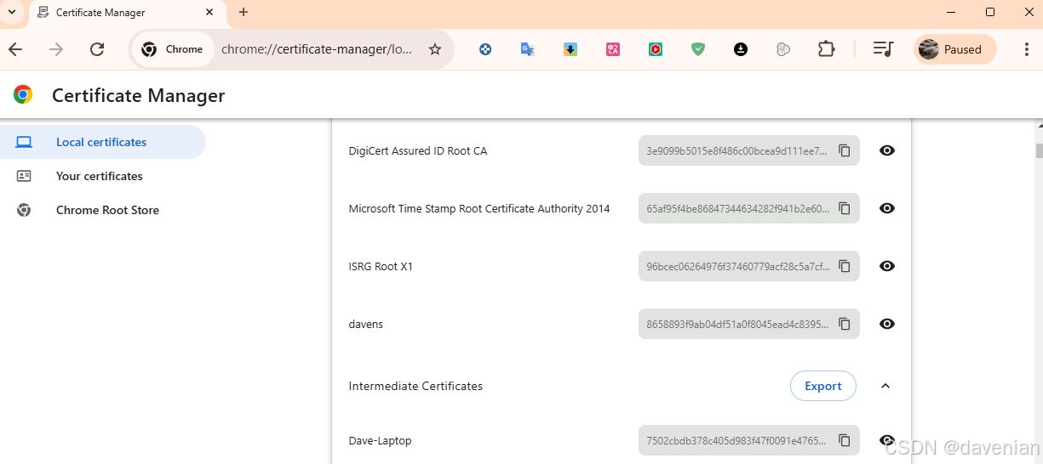Go back to previous page
This screenshot has height=464, width=1043.
tap(15, 49)
